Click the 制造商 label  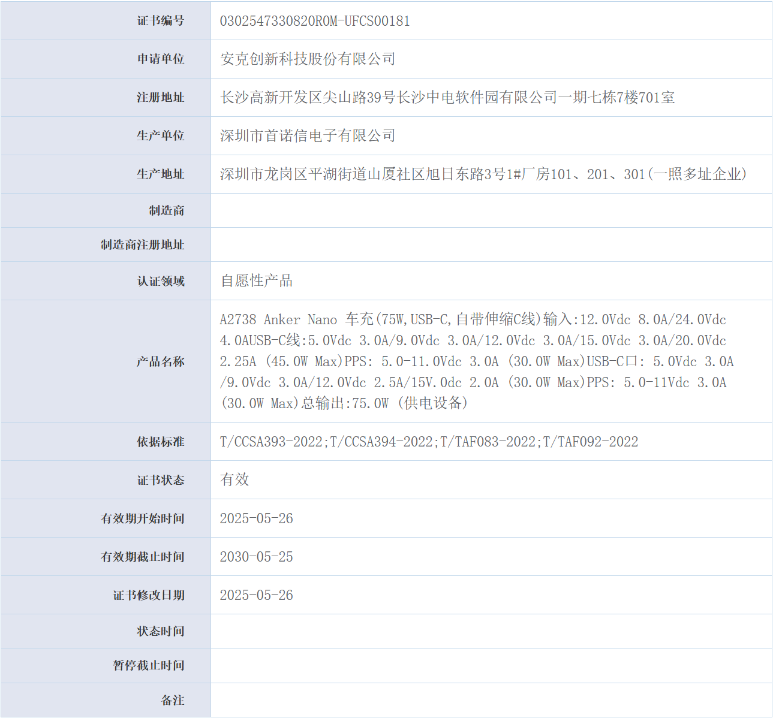coord(167,211)
